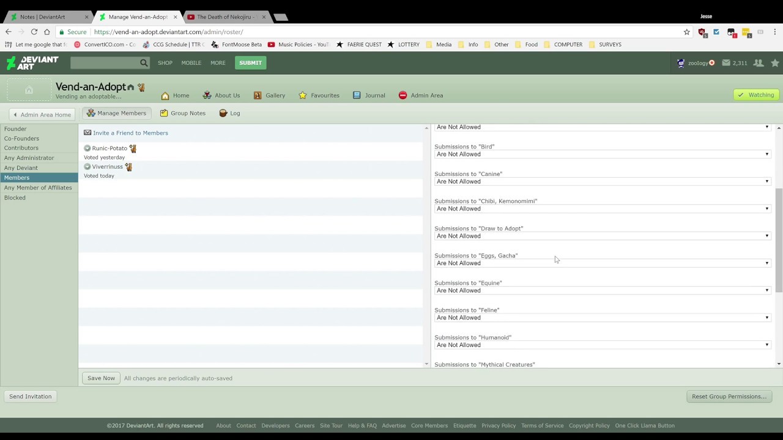Click the llama badge beside Vend-an-Adopt title

[x=141, y=87]
